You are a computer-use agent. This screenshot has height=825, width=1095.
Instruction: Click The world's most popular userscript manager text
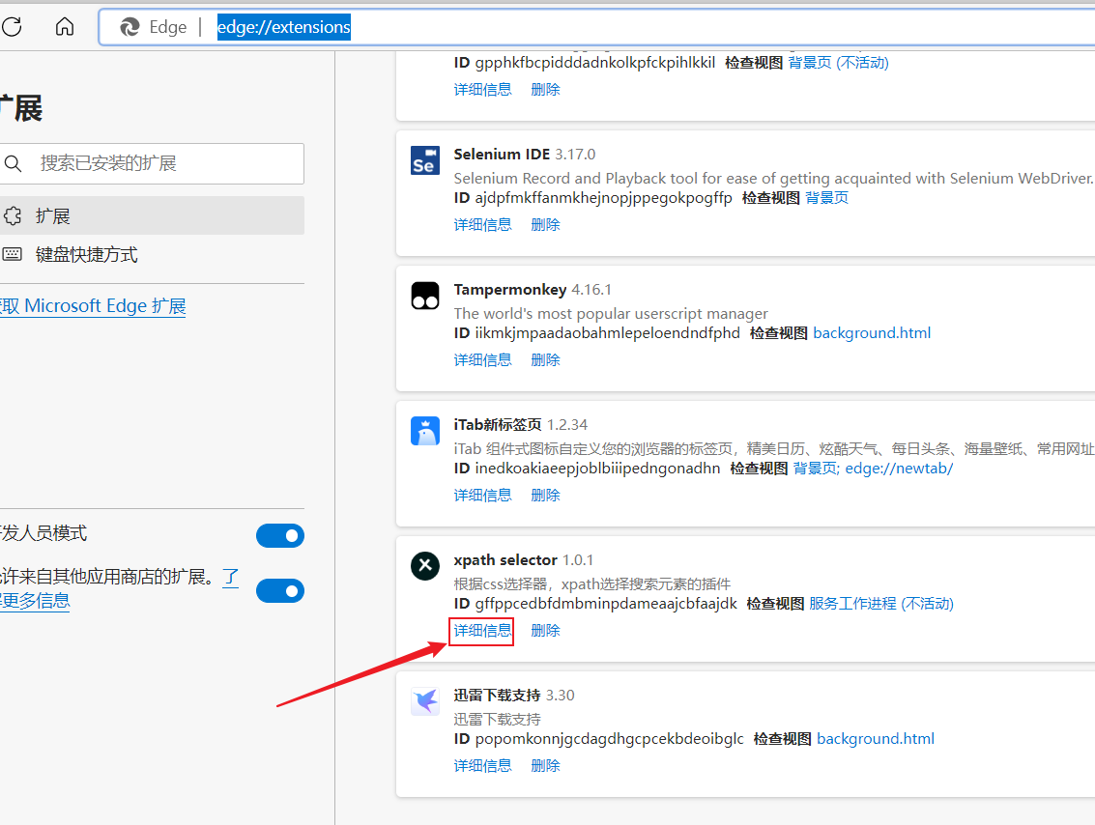click(611, 313)
